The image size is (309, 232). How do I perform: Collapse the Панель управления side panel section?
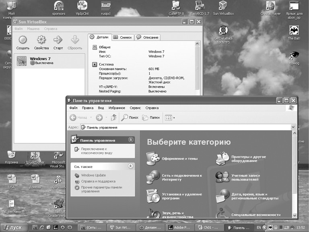coord(130,140)
